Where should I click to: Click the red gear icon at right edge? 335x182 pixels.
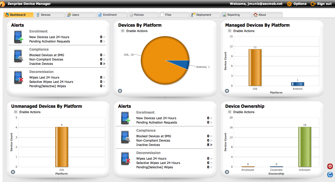[330, 166]
